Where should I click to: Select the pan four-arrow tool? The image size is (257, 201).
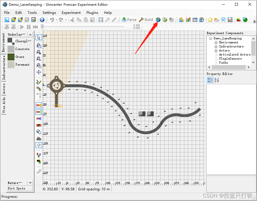(39, 72)
